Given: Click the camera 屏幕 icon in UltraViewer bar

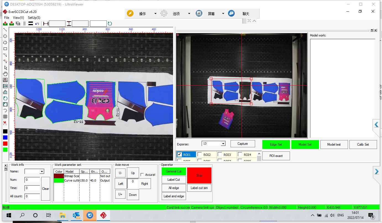Looking at the screenshot, I should pos(199,13).
